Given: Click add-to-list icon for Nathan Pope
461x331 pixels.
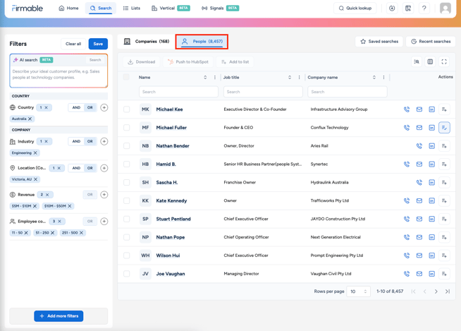Looking at the screenshot, I should point(444,237).
